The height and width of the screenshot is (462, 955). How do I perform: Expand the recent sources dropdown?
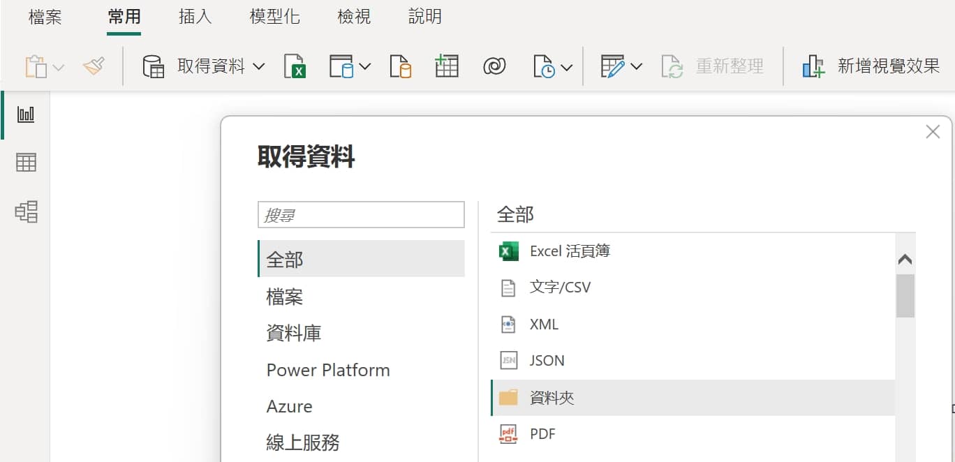click(566, 67)
